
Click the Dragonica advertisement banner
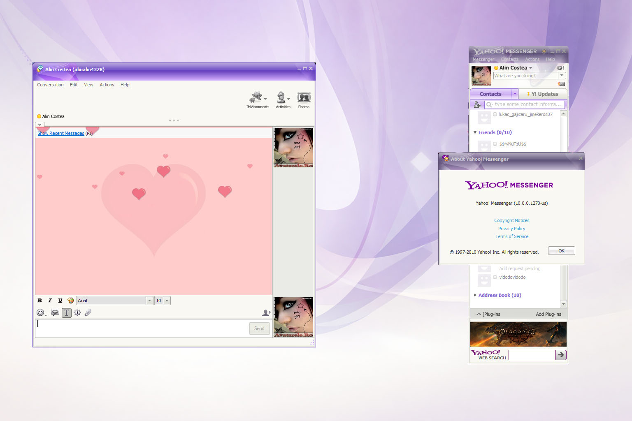(x=518, y=334)
